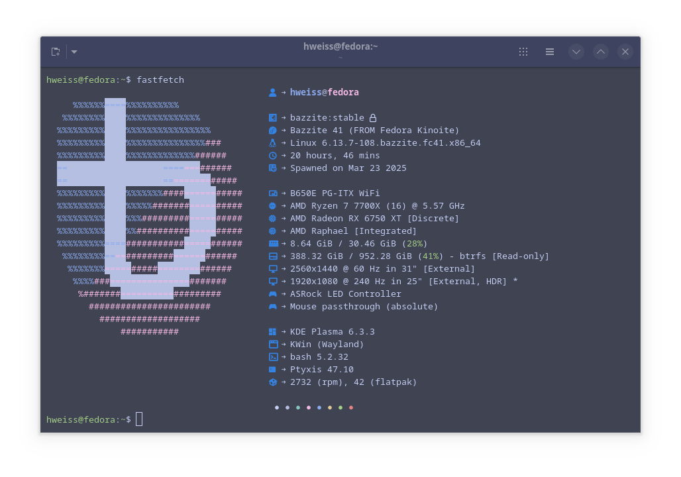Click 'KDE Plasma 6.3.3' text
Viewport: 681px width, 477px height.
[333, 332]
